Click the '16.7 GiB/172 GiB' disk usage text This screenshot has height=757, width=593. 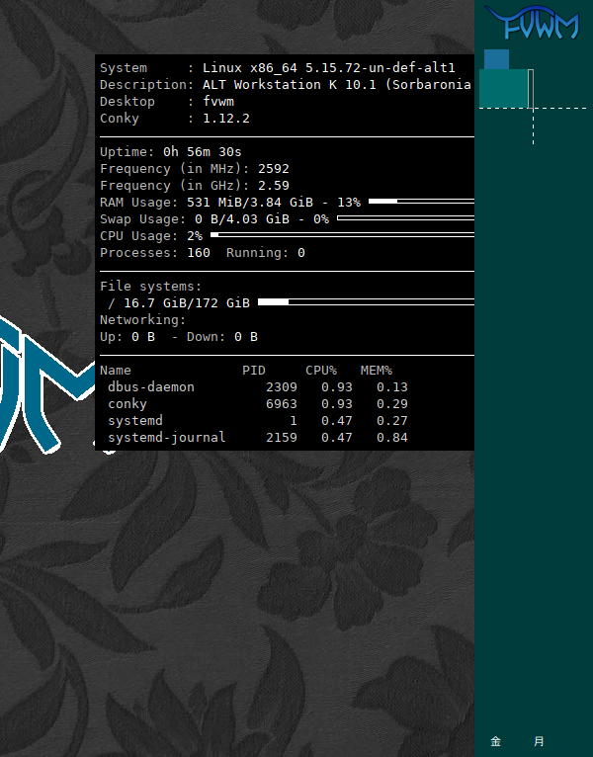tap(187, 303)
